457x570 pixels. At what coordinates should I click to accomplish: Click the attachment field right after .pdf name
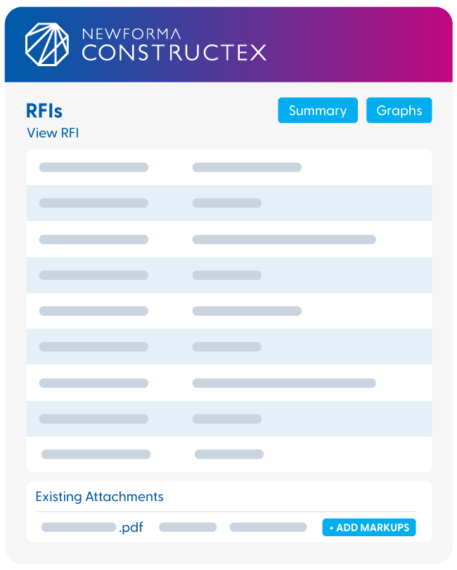[188, 527]
